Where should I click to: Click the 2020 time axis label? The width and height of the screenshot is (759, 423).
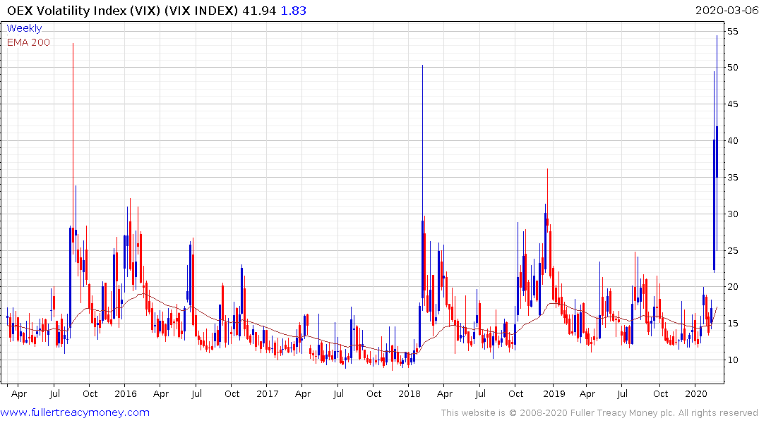tap(695, 393)
